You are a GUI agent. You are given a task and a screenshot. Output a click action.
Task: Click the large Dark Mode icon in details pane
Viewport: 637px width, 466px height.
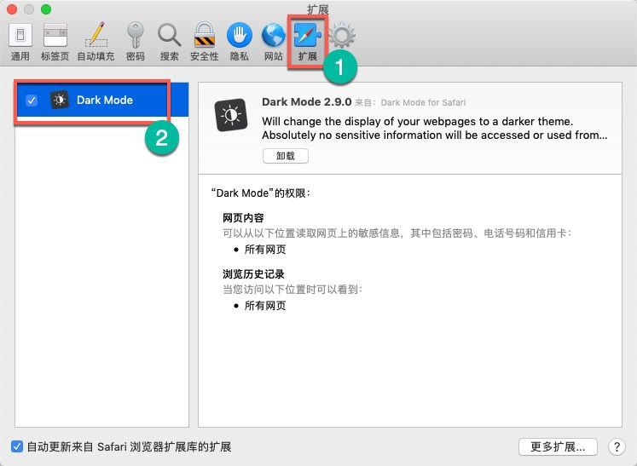[231, 115]
